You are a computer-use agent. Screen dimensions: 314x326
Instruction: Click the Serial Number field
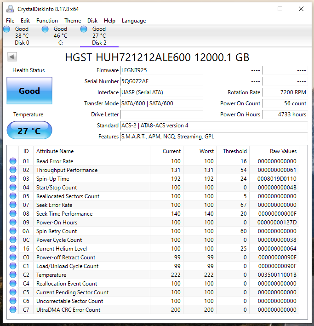tap(161, 81)
